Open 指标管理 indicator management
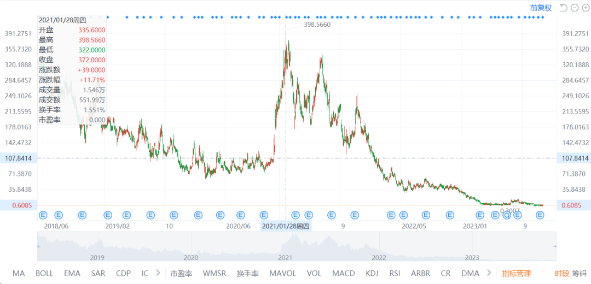This screenshot has width=591, height=284. tap(517, 273)
